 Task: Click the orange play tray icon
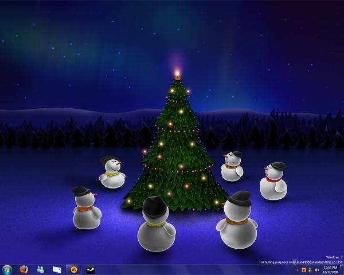[304, 270]
